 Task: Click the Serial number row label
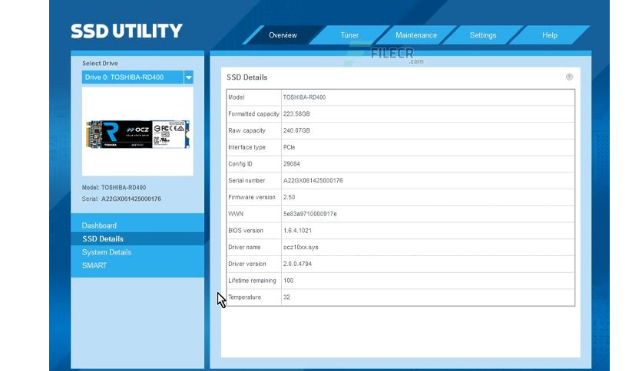click(247, 181)
